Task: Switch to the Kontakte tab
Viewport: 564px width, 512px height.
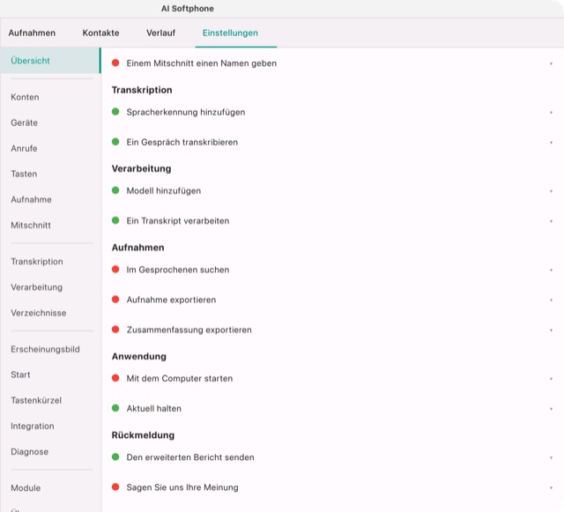Action: tap(100, 33)
